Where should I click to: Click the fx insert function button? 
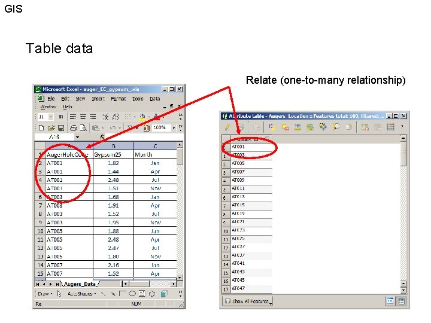[102, 137]
